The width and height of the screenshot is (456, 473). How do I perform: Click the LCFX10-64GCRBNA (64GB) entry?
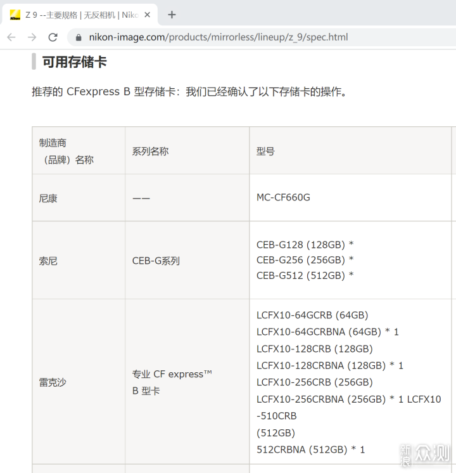coord(327,332)
